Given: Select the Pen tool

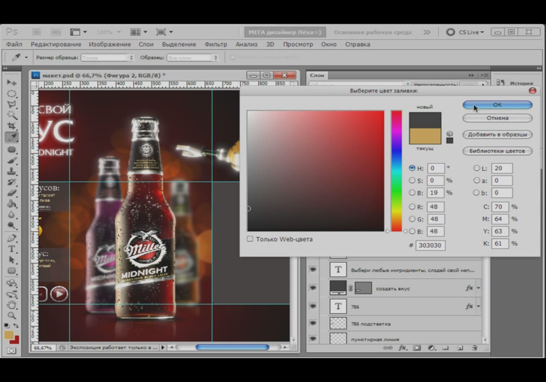Looking at the screenshot, I should pyautogui.click(x=11, y=238).
